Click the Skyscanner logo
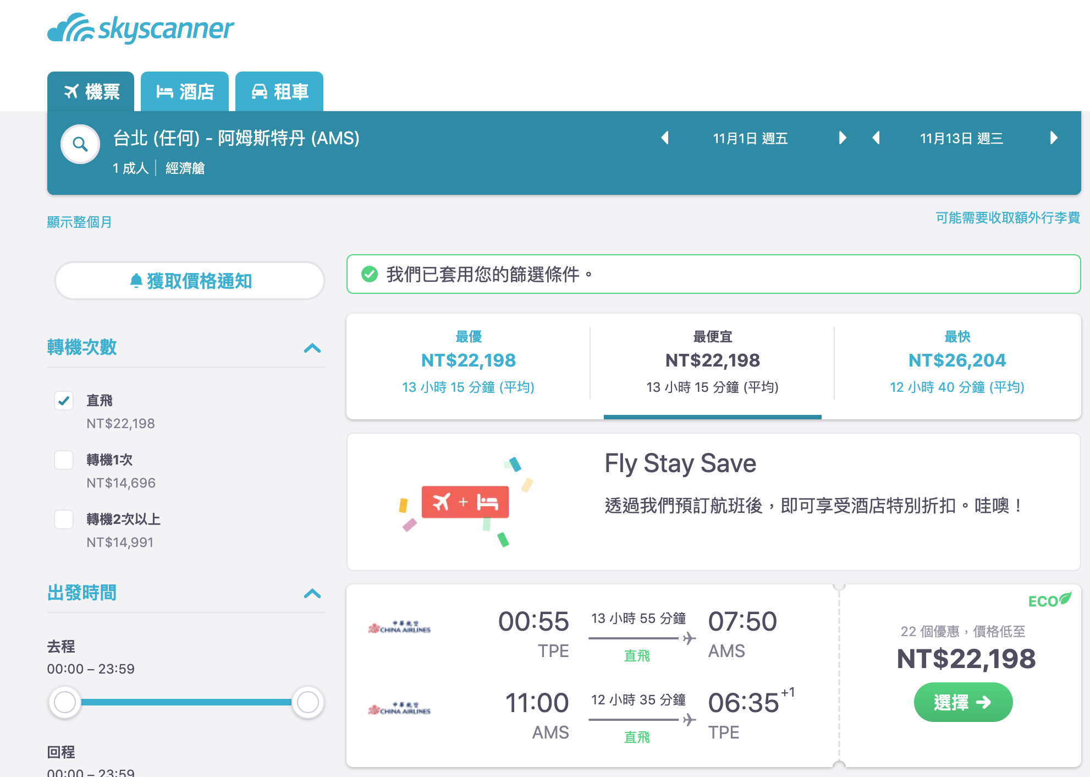The height and width of the screenshot is (777, 1090). 141,28
